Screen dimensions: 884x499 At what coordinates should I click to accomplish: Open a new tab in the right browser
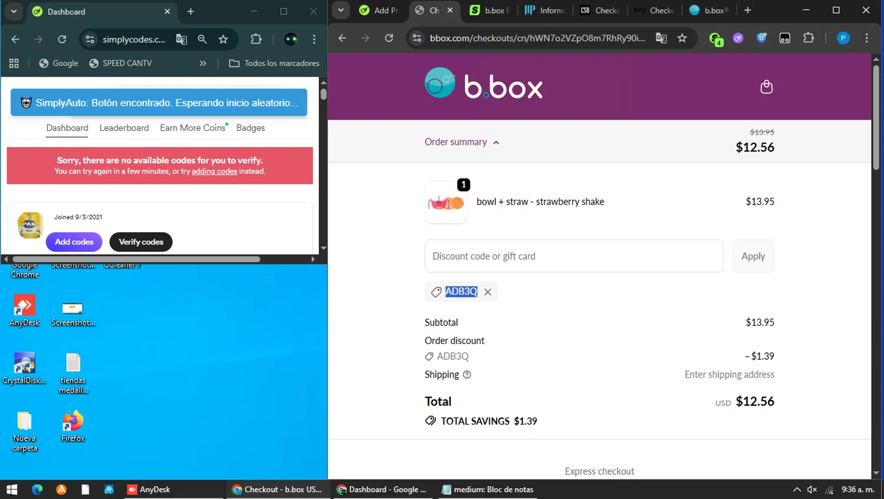pyautogui.click(x=748, y=11)
